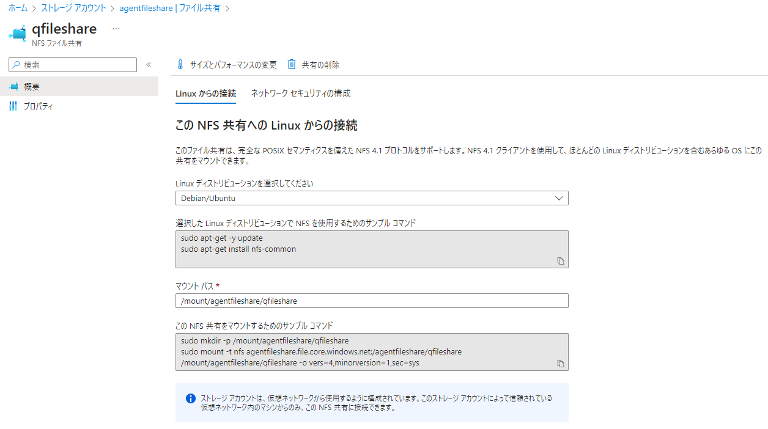This screenshot has height=429, width=768.
Task: Copy the apt-get install sample commands
Action: coord(561,261)
